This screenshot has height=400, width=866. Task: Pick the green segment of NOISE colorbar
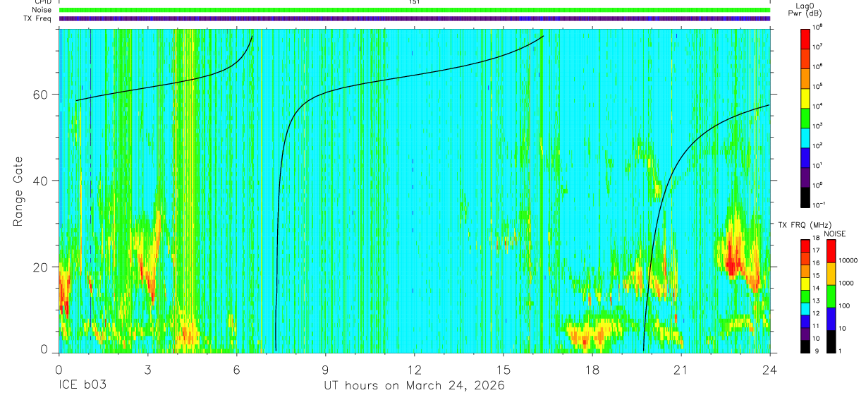(831, 296)
